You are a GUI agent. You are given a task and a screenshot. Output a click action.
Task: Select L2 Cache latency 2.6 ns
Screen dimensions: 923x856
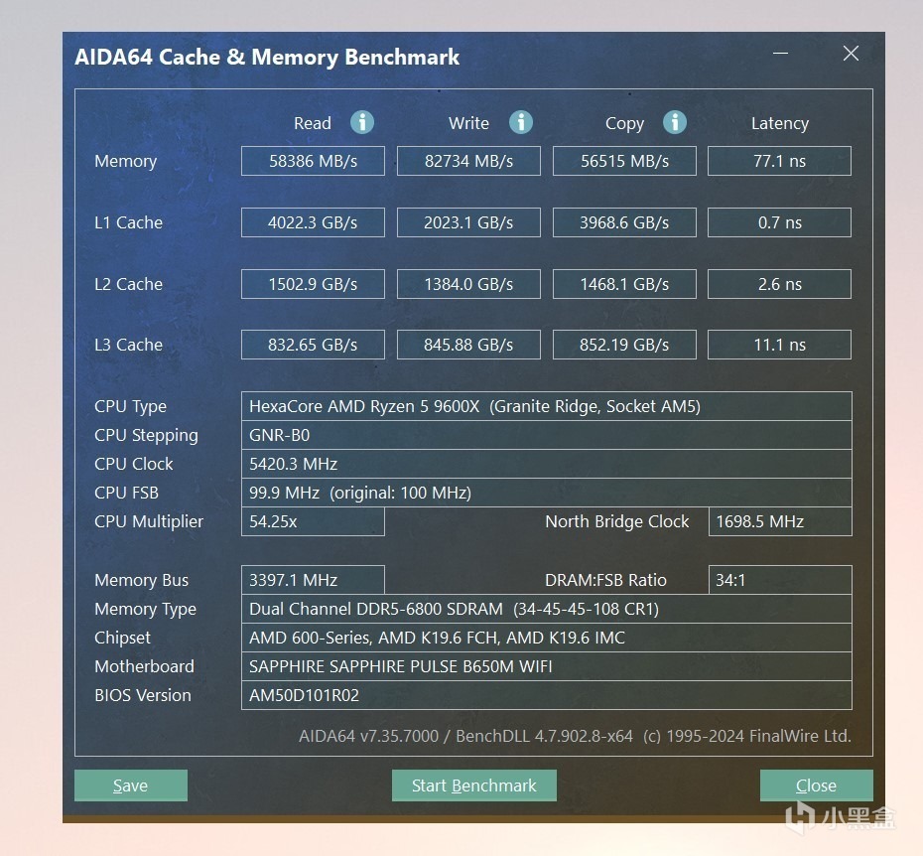[x=779, y=284]
